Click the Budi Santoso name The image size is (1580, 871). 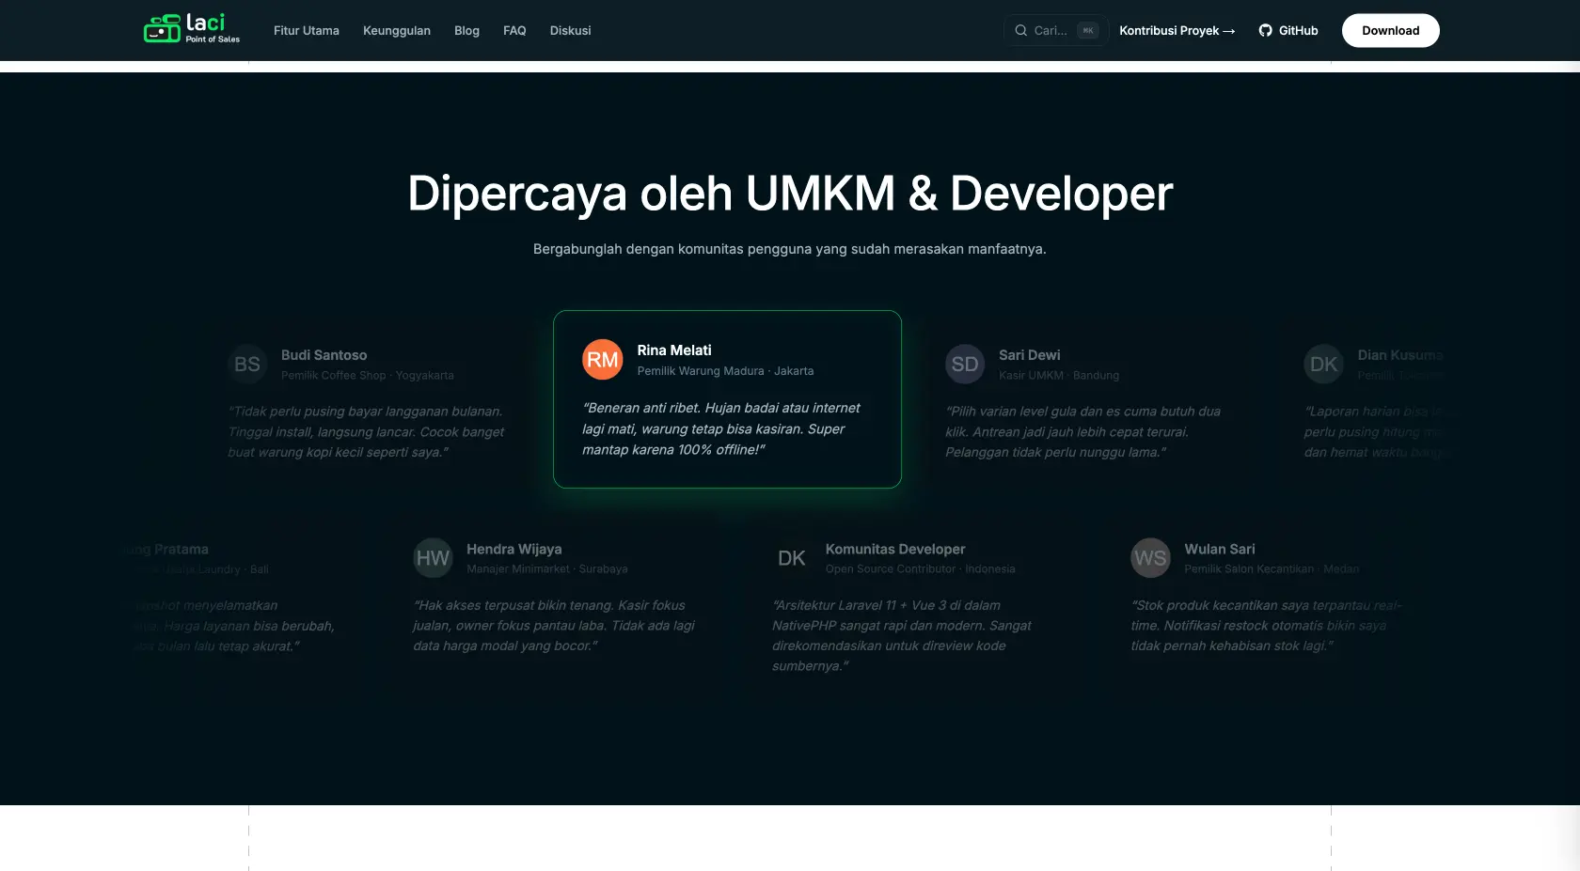[x=324, y=355]
